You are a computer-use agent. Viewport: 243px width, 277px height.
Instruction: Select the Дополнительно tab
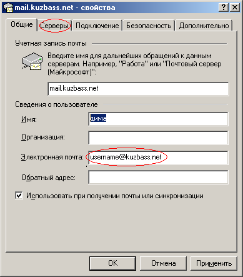204,26
